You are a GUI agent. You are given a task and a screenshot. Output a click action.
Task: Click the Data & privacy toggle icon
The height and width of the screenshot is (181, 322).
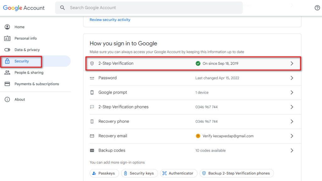7,50
